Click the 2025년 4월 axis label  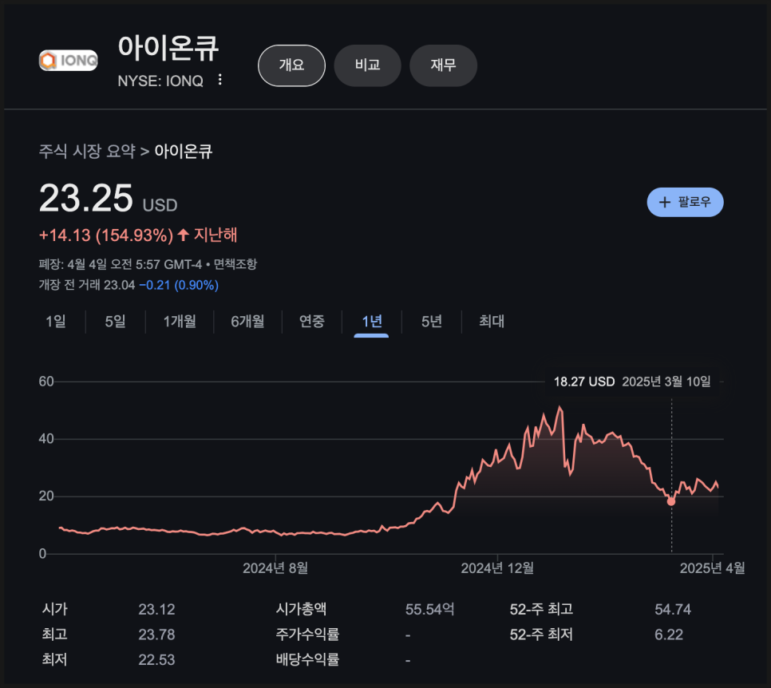coord(712,568)
